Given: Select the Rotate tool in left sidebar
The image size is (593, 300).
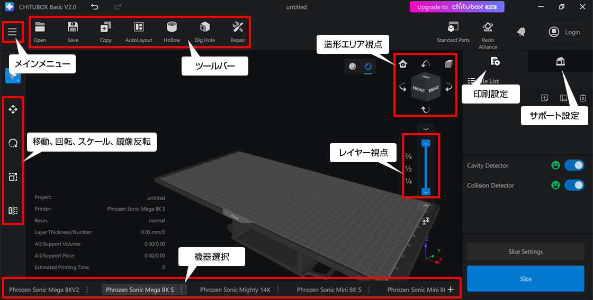Looking at the screenshot, I should (x=13, y=143).
